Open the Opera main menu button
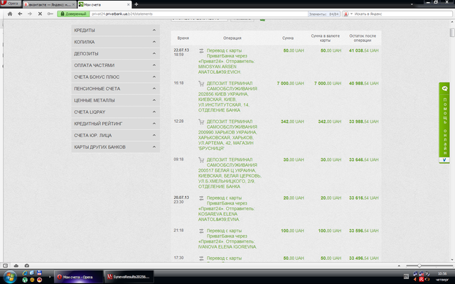 tap(11, 4)
